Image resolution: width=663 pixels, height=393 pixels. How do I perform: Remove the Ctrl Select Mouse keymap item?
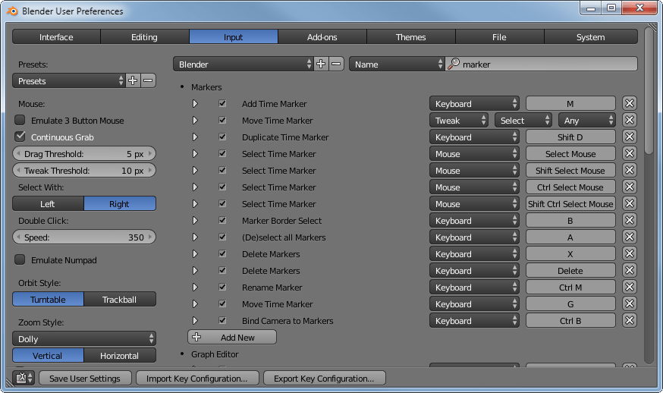point(629,187)
